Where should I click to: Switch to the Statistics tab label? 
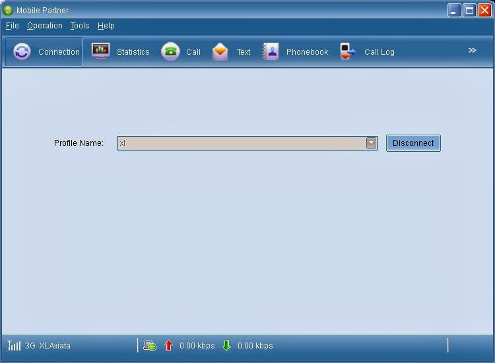pyautogui.click(x=133, y=51)
